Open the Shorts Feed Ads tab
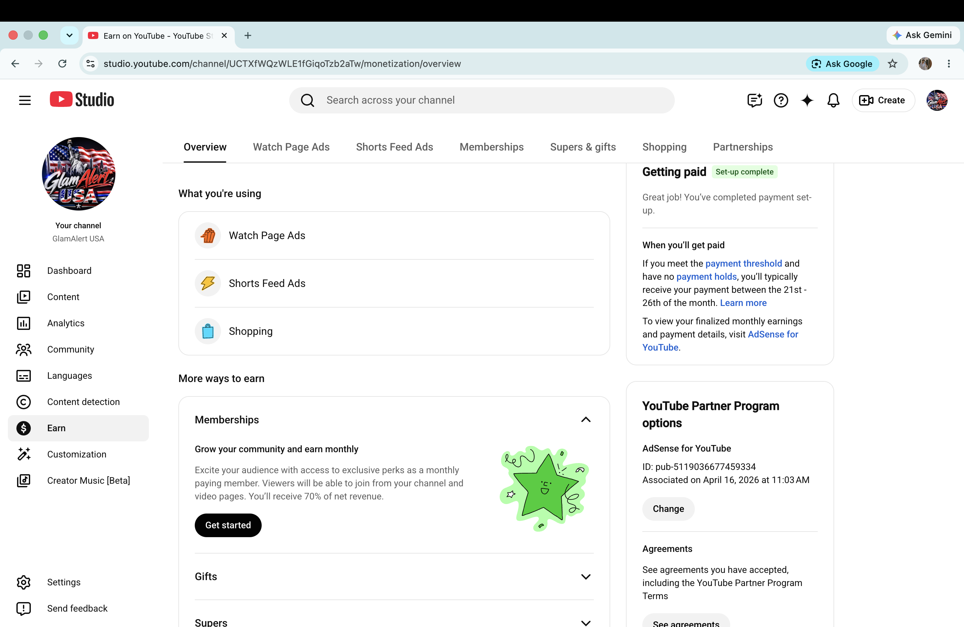964x627 pixels. 394,147
